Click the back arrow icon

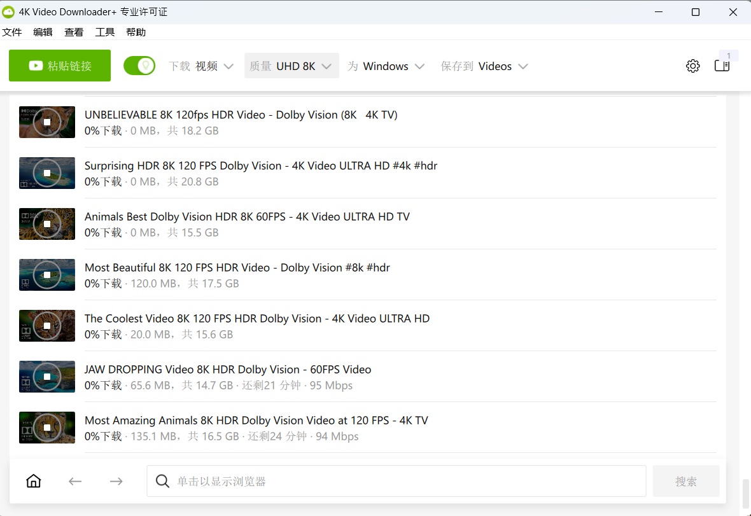pos(75,481)
